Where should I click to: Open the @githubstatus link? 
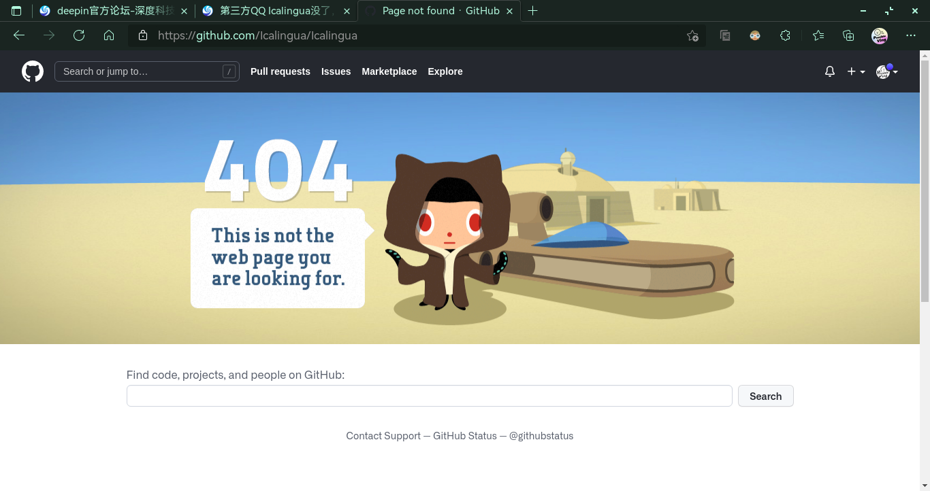click(x=541, y=436)
